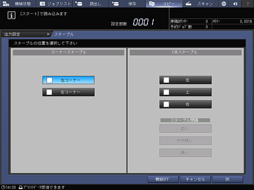Click the machine status icon in top bar

point(6,3)
